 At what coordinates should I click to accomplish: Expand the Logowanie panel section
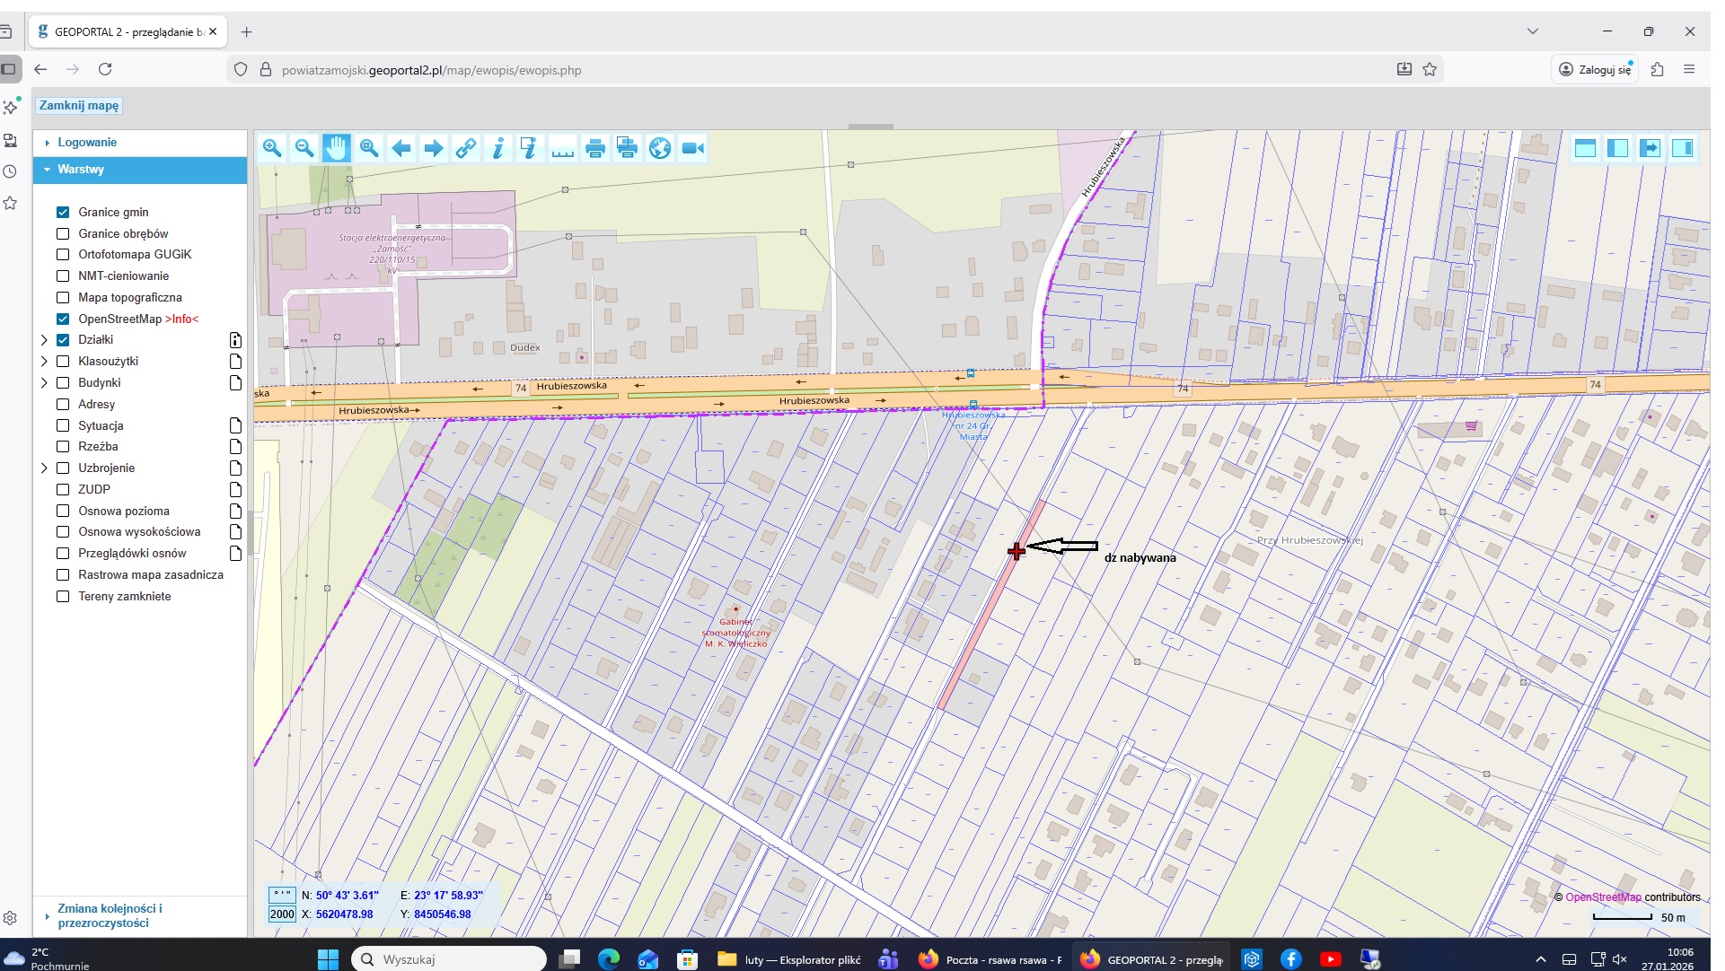pyautogui.click(x=87, y=143)
